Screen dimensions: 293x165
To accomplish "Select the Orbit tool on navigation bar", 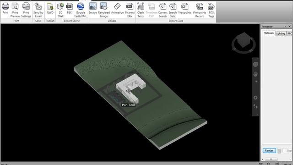I will click(255, 98).
